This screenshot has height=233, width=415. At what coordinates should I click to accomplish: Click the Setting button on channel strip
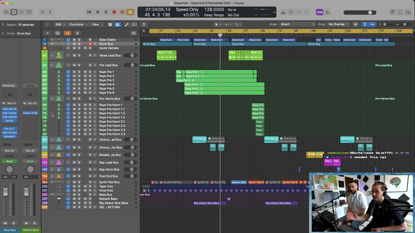tap(30, 86)
